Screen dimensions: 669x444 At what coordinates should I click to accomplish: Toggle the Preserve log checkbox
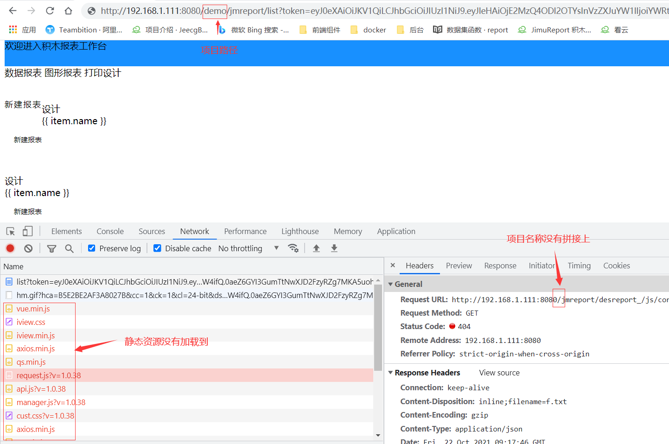point(92,248)
